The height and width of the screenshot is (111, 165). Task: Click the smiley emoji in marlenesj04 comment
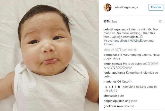[x=130, y=82]
